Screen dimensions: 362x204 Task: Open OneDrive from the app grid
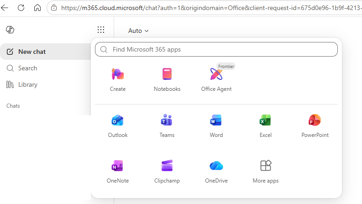(x=216, y=172)
